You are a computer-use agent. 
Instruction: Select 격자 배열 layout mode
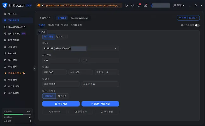tap(49, 36)
